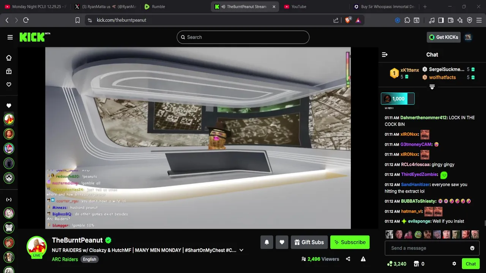Open the Kick hamburger sidebar menu

click(x=10, y=37)
